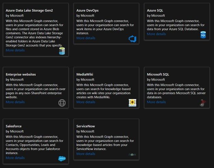
Task: Click the Enterprise websites globe icon
Action: coord(62,103)
